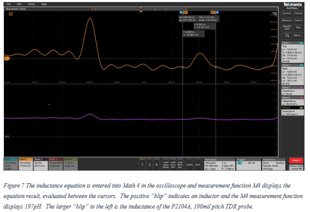This screenshot has height=212, width=310.
Task: Click the delta-time cursor readout box
Action: tap(199, 19)
